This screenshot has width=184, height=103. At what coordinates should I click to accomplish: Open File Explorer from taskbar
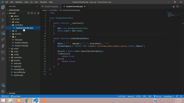click(11, 100)
